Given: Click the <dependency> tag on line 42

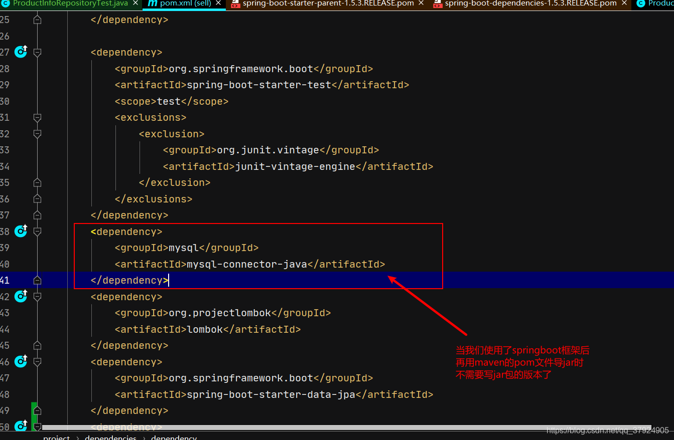Looking at the screenshot, I should pyautogui.click(x=126, y=297).
